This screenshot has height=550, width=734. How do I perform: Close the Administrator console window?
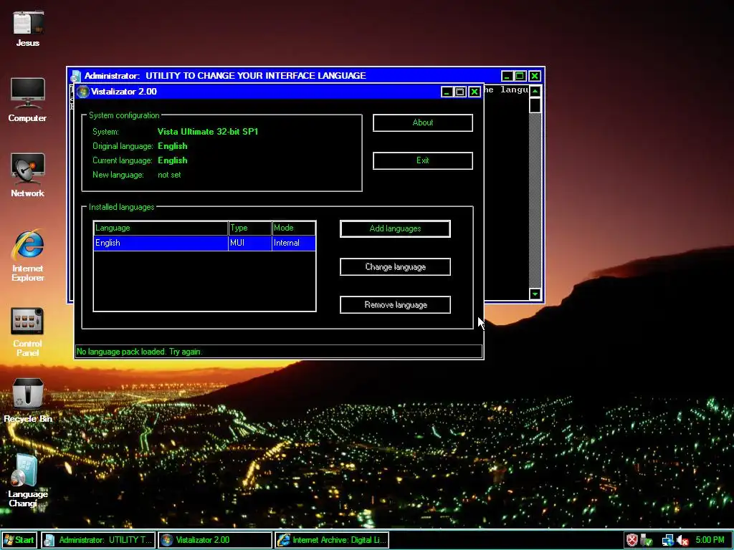[x=535, y=76]
